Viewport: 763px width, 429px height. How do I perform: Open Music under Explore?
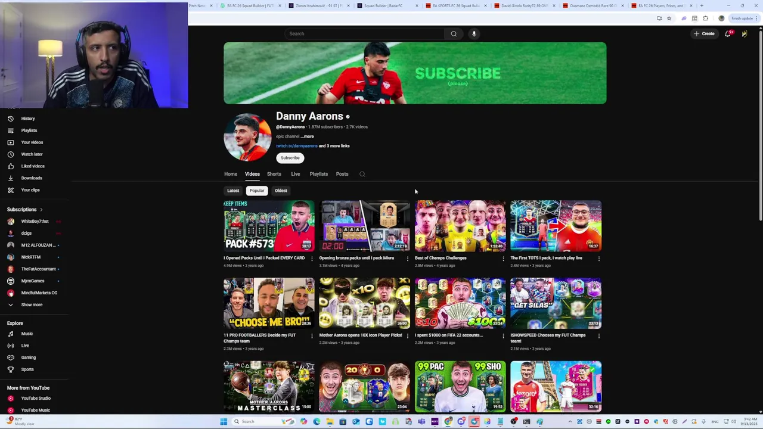click(x=27, y=334)
